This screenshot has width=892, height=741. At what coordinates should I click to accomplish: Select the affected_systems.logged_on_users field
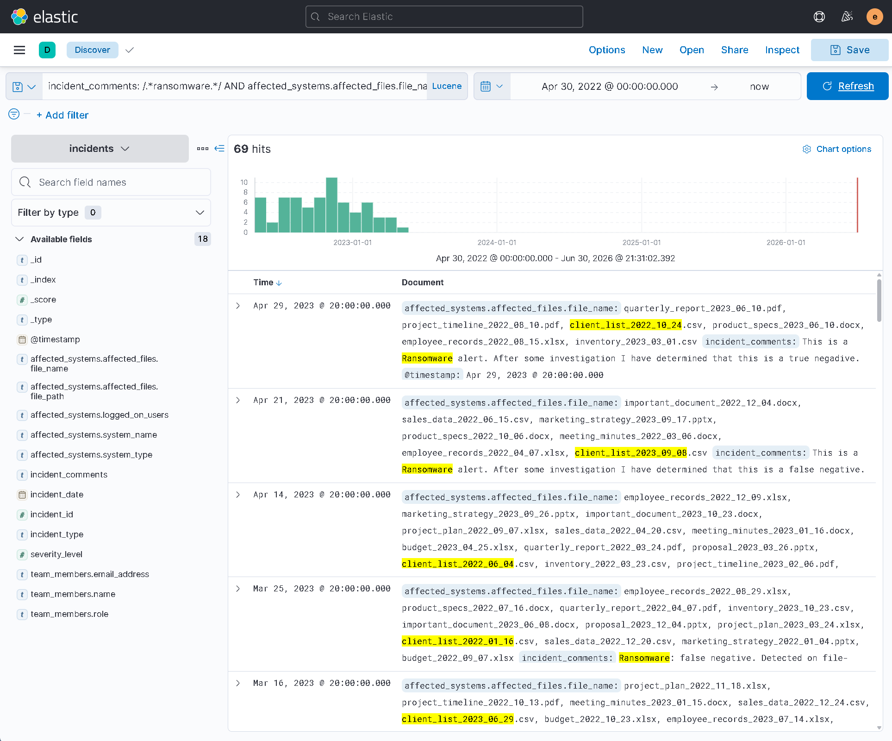coord(100,415)
